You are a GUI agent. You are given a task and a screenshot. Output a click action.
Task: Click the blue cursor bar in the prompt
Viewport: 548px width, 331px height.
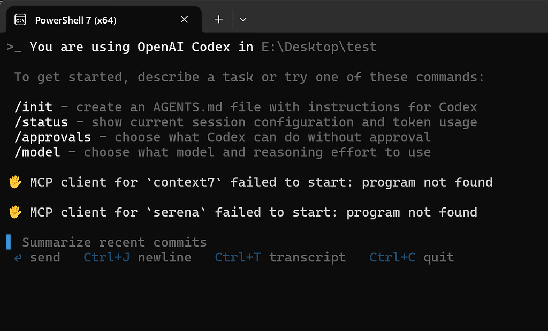(x=9, y=242)
